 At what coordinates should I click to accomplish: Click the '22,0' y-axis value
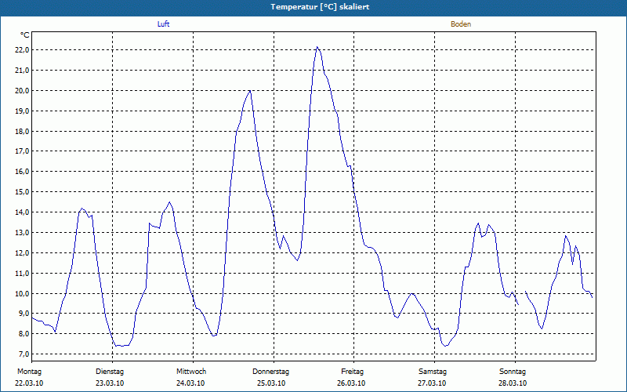click(22, 50)
